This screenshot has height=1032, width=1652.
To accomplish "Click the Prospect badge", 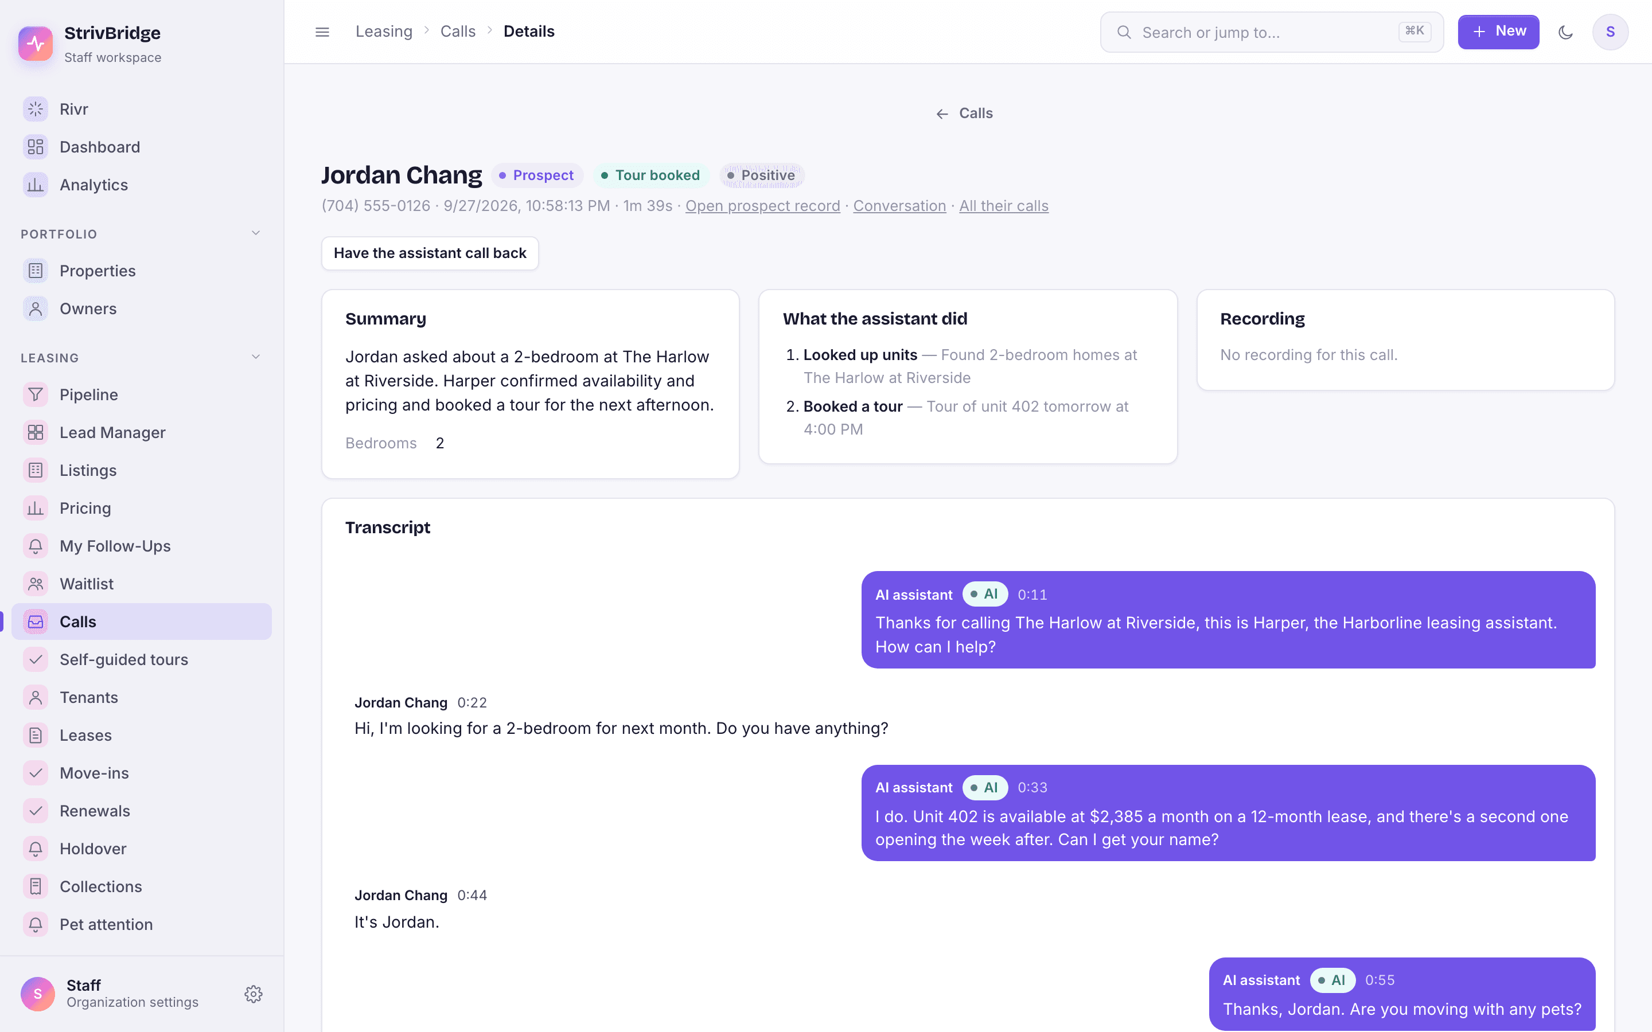I will 536,175.
